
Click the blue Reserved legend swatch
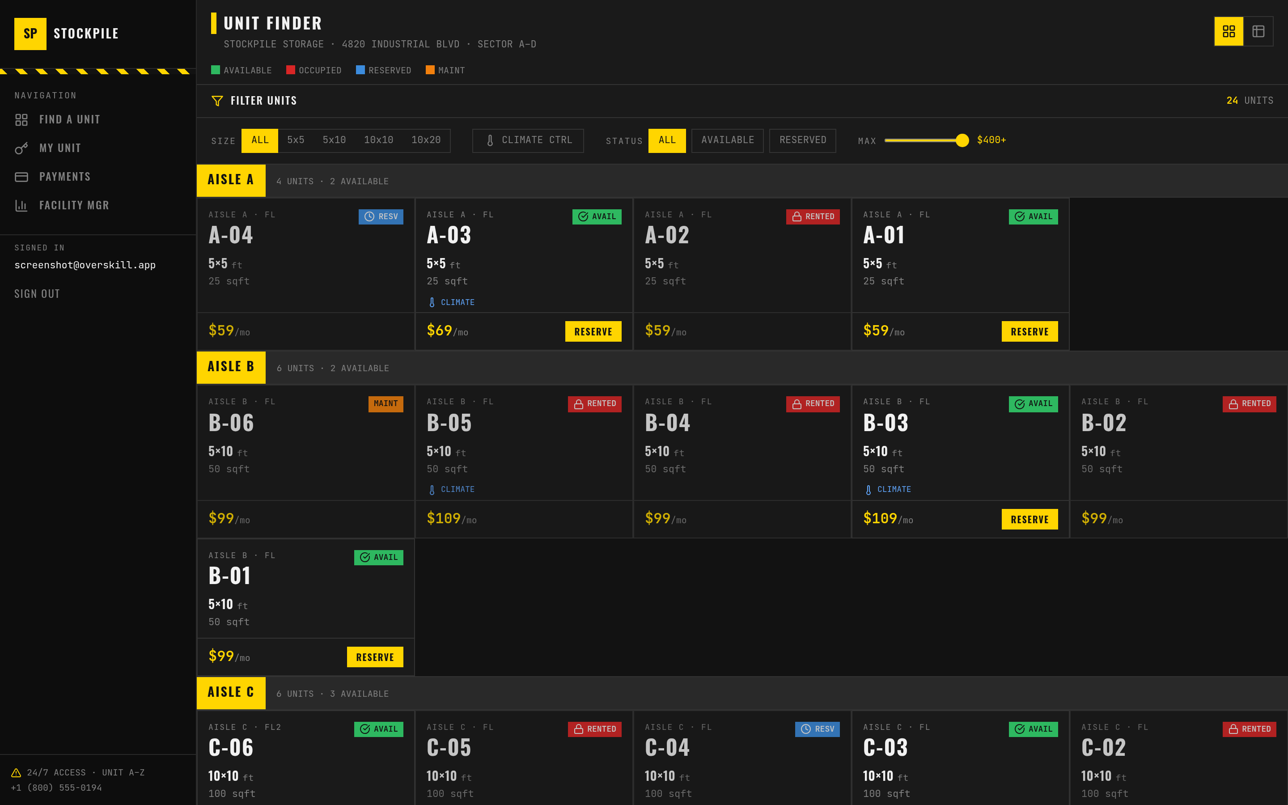pos(360,70)
